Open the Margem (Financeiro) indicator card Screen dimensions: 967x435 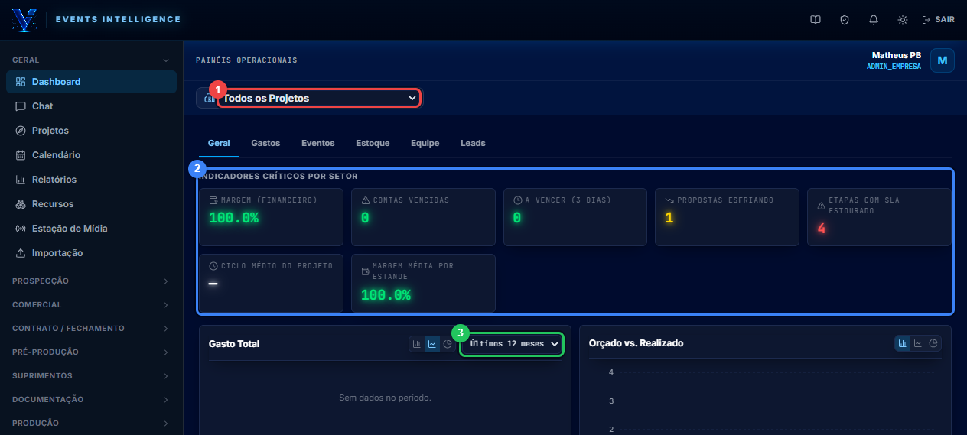271,217
